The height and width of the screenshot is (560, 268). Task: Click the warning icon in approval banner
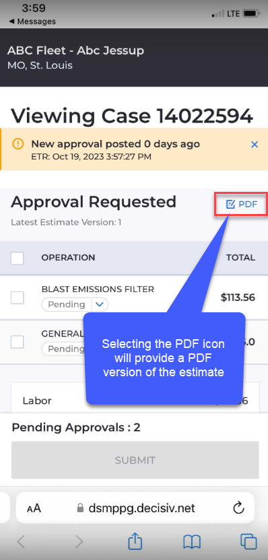(18, 144)
